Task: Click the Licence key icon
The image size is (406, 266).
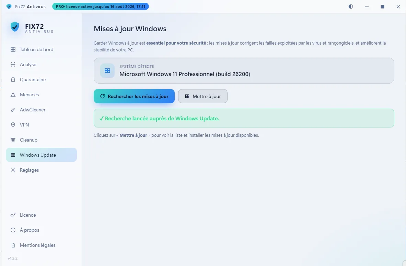Action: point(13,215)
